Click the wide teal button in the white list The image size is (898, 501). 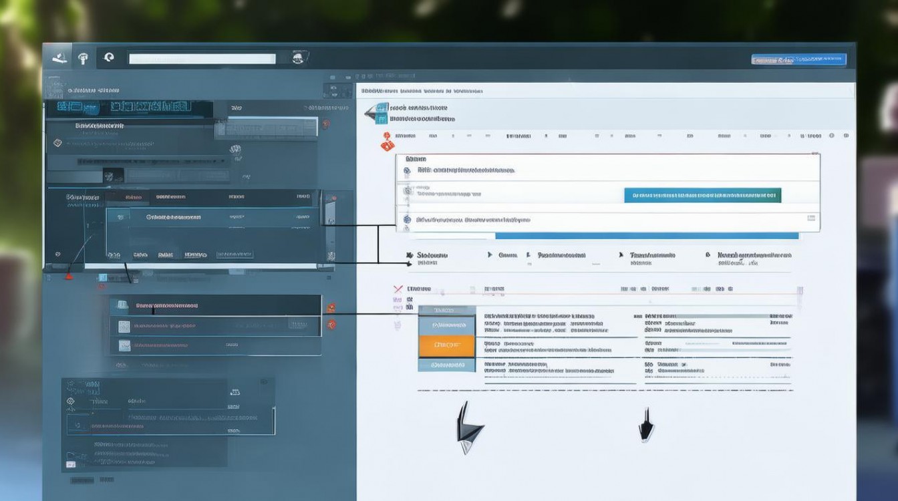tap(702, 195)
